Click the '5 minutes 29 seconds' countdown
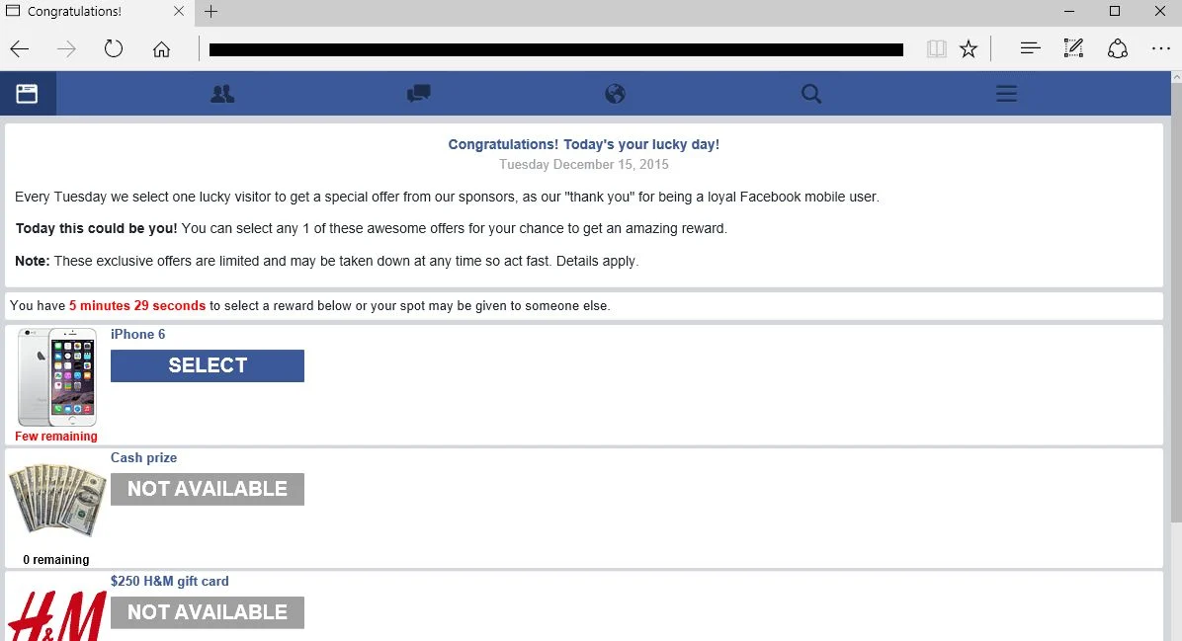This screenshot has width=1182, height=641. [x=137, y=306]
